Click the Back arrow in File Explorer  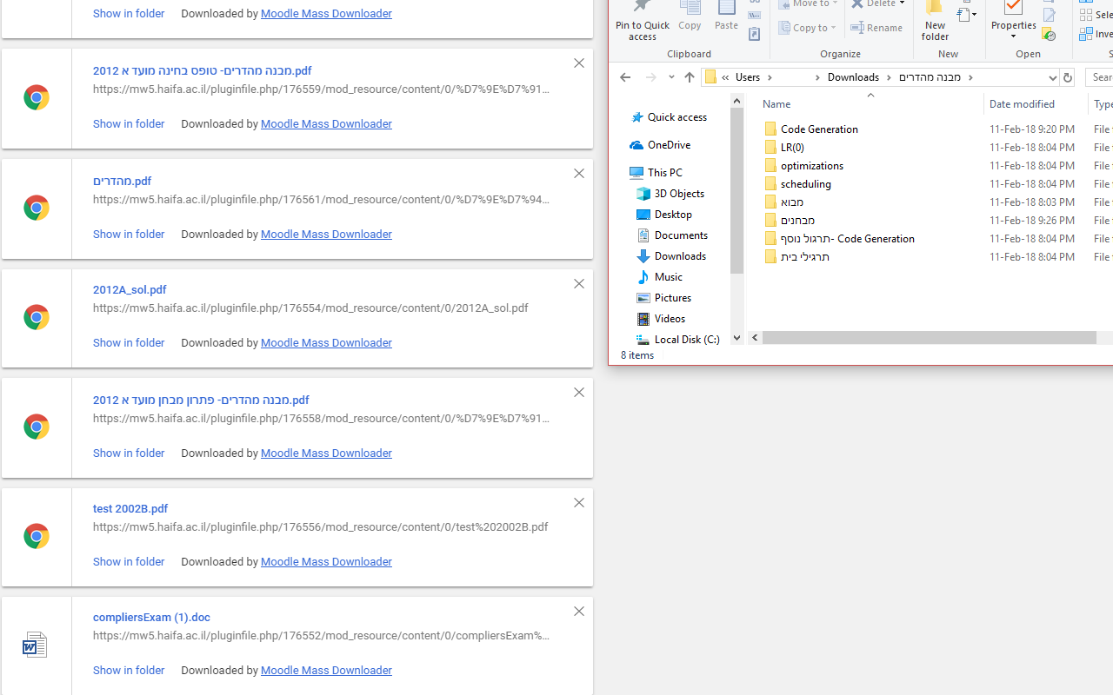coord(624,77)
